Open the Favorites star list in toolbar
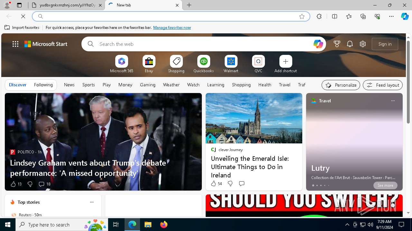Screen dimensions: 412x231 tap(349, 16)
